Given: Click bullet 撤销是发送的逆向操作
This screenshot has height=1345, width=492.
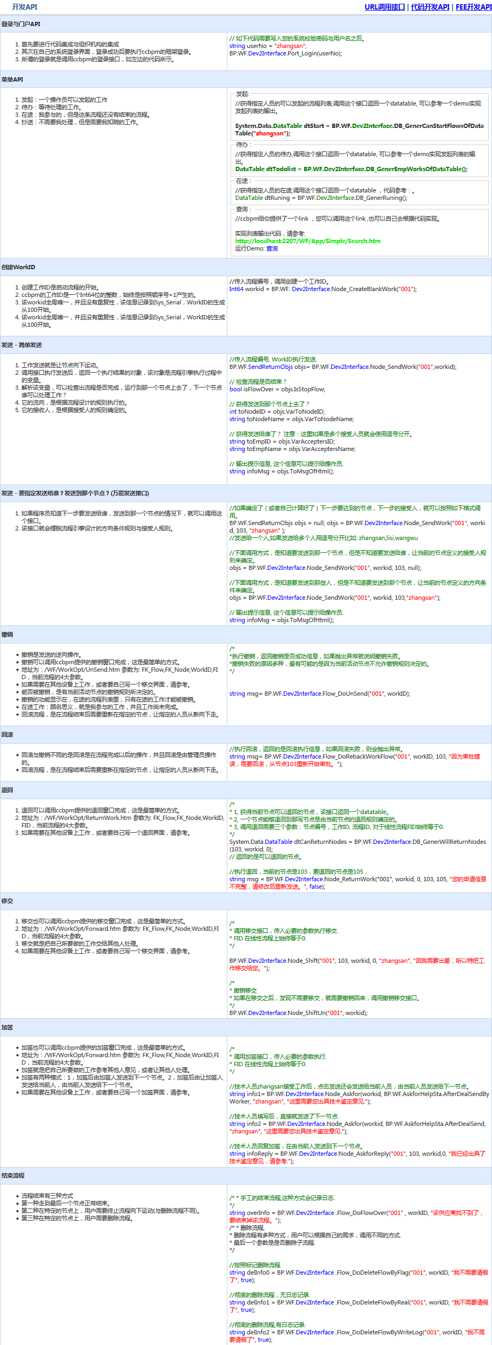Looking at the screenshot, I should (x=51, y=655).
